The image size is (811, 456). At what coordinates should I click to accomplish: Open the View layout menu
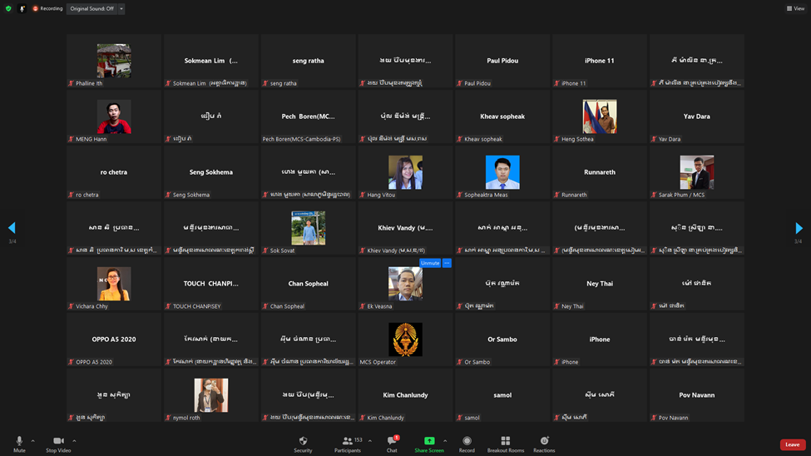(795, 8)
